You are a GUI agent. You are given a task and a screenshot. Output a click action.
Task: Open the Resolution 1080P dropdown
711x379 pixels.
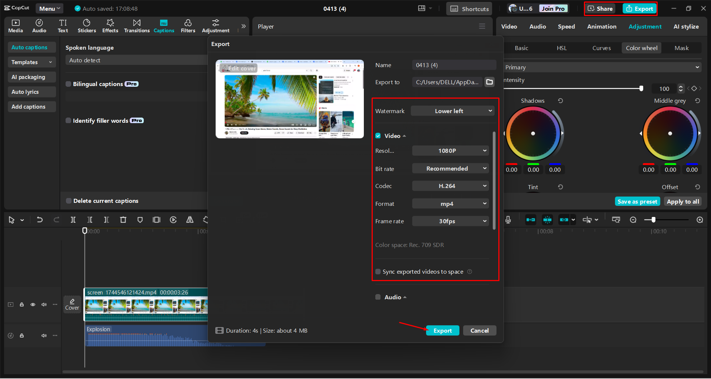coord(450,151)
